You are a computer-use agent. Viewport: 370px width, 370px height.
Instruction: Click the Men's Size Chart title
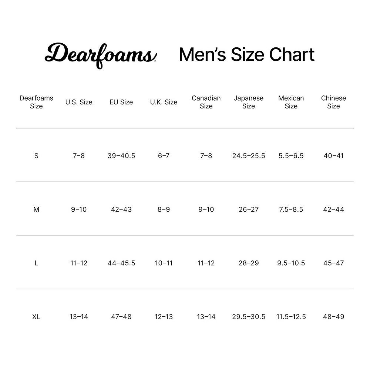point(246,54)
